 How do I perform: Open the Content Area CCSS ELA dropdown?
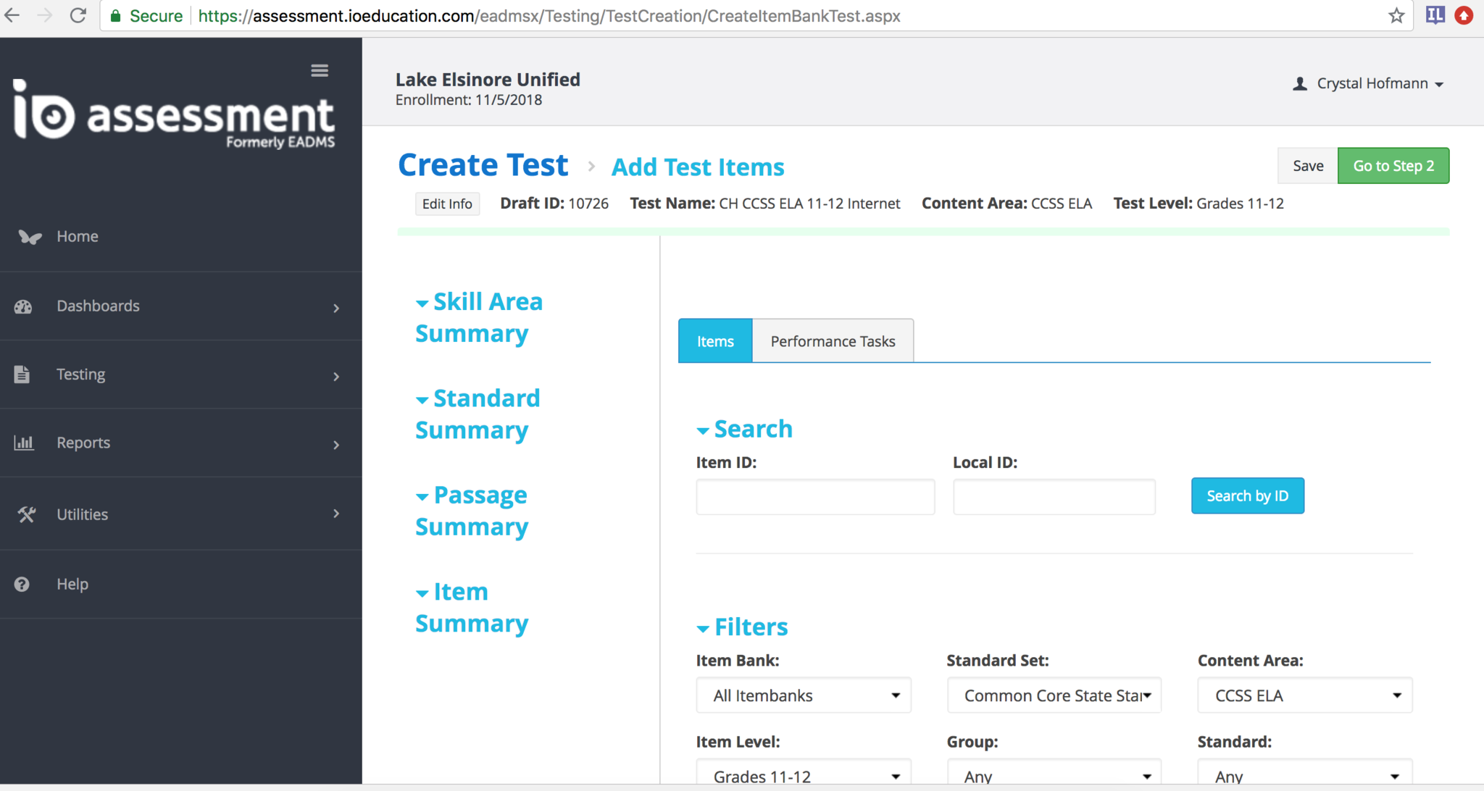(x=1304, y=695)
